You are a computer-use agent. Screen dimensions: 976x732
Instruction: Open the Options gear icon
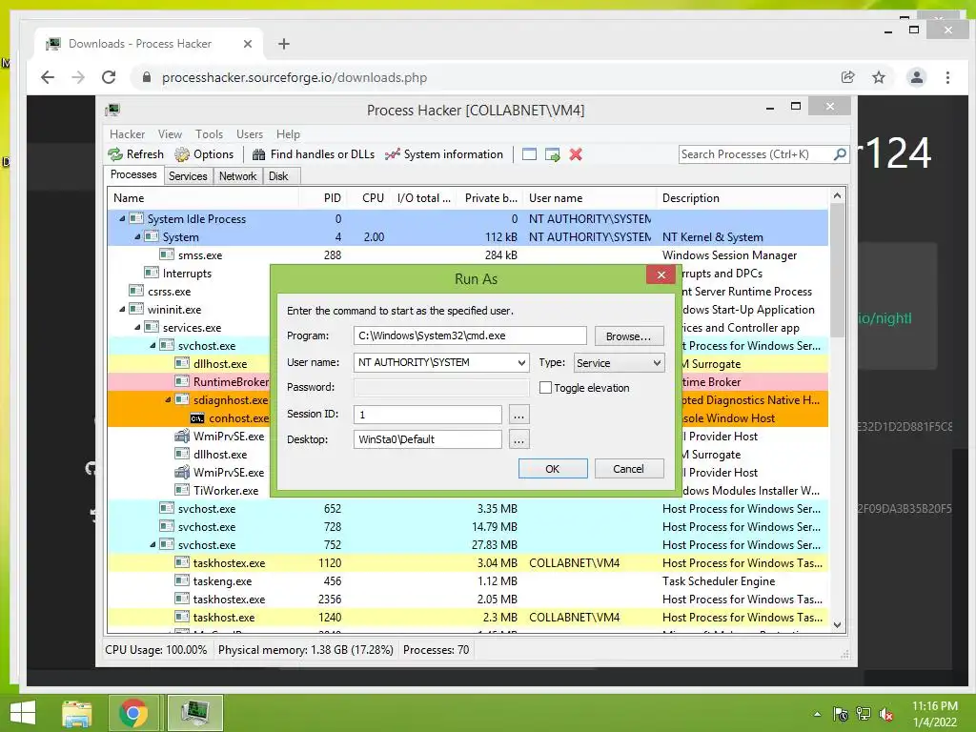pos(182,154)
